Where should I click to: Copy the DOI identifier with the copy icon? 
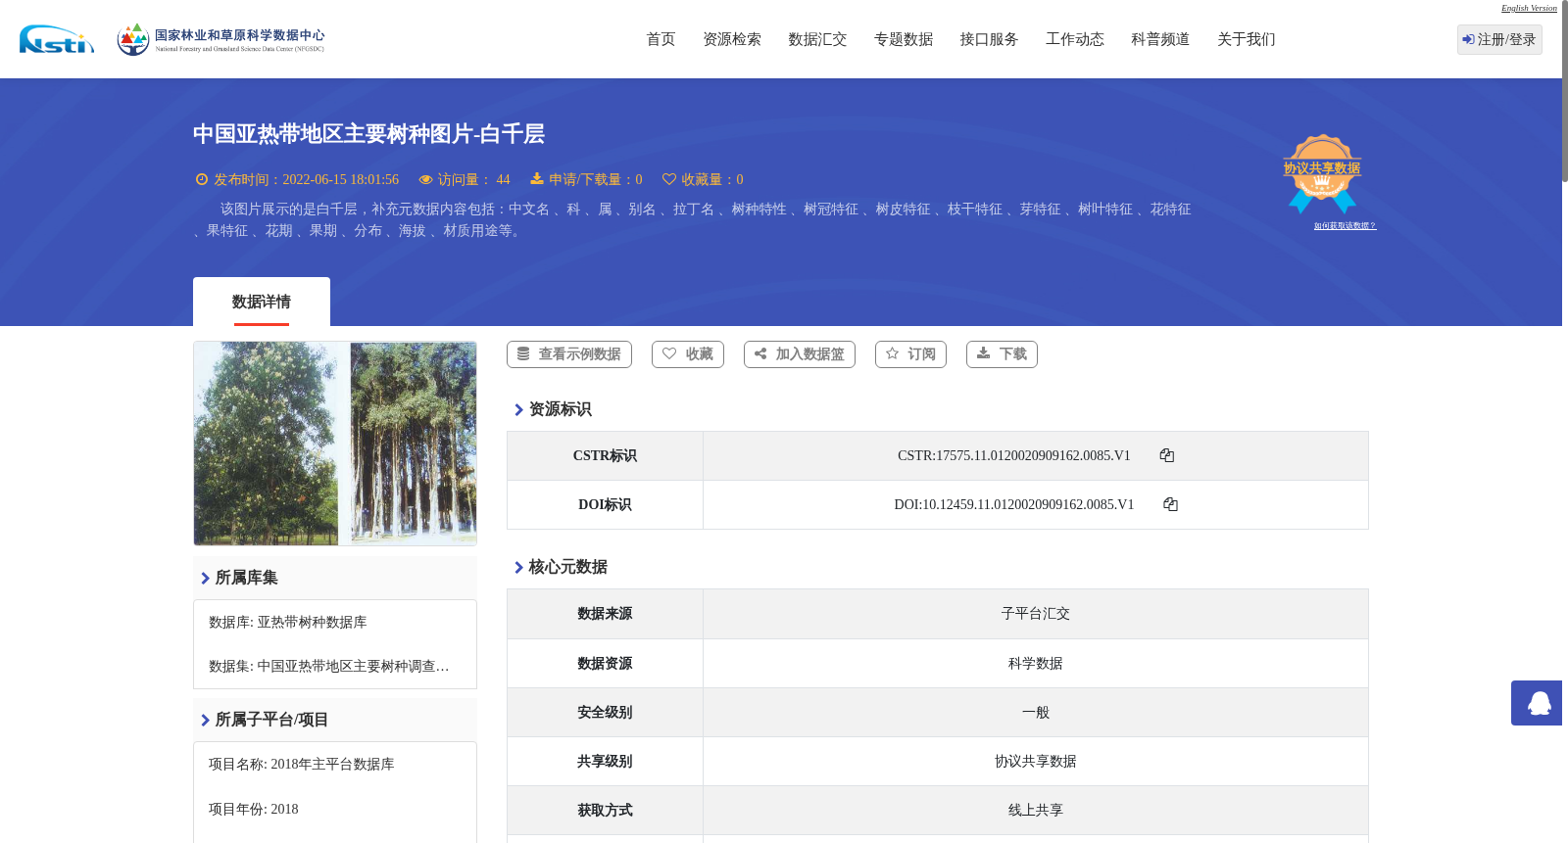(1170, 504)
